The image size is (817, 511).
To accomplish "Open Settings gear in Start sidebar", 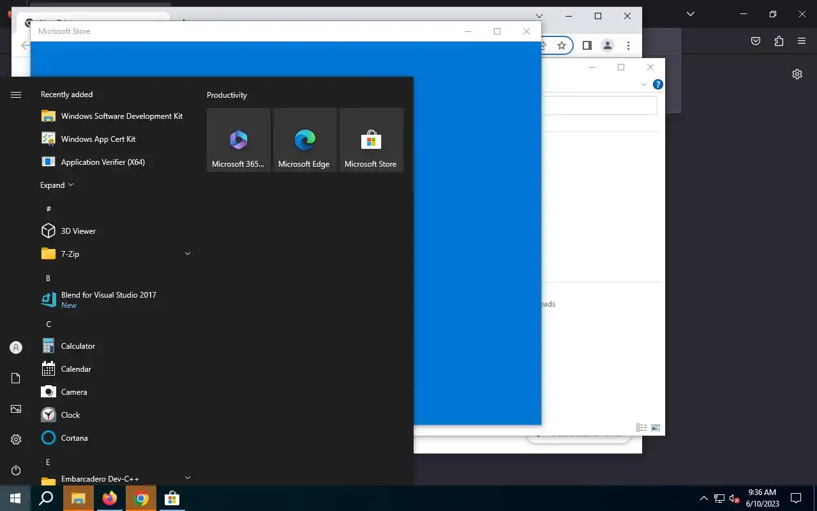I will point(16,439).
